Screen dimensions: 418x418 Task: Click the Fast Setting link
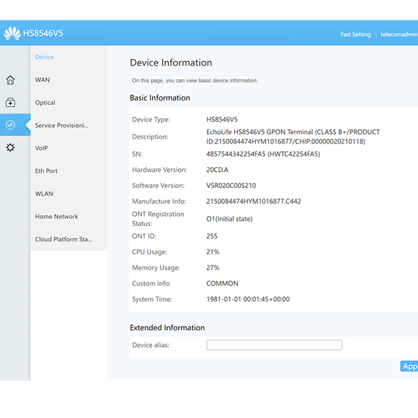[x=355, y=35]
